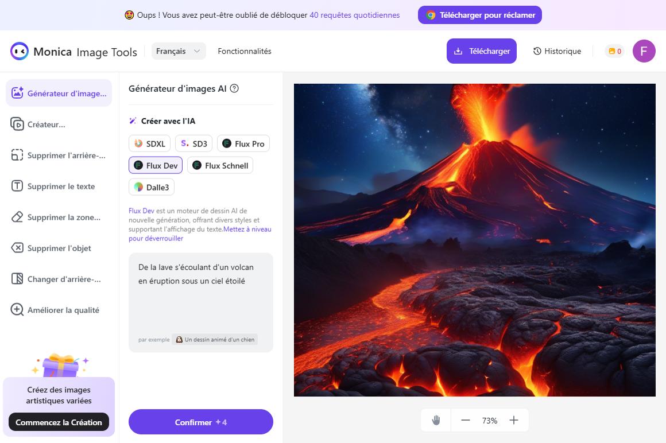Open the Historique page

coord(557,51)
